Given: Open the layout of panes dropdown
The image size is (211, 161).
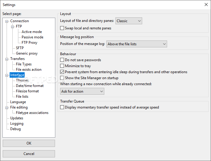Looking at the screenshot, I should coord(129,21).
